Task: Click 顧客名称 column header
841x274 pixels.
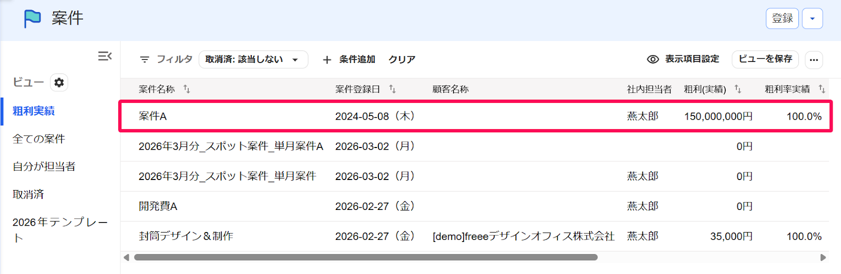Action: coord(450,89)
